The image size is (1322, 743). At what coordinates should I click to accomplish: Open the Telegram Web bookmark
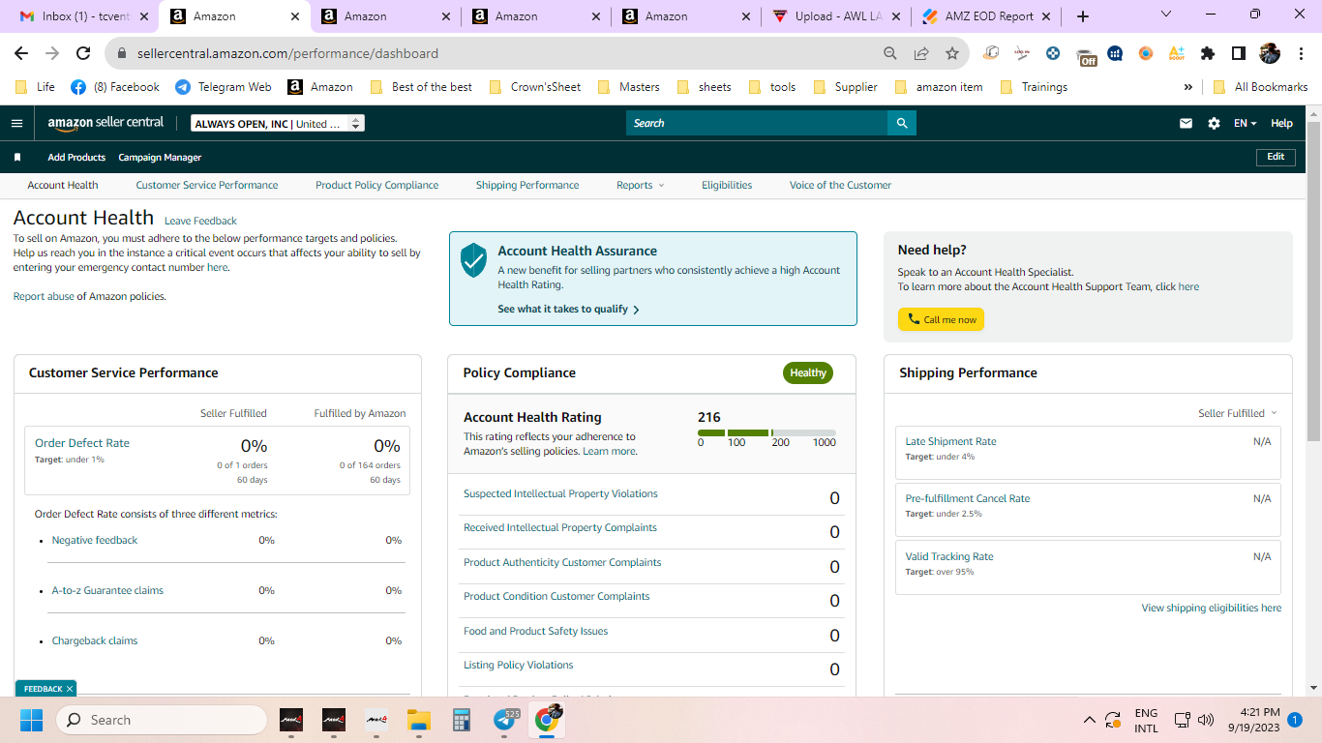[224, 86]
